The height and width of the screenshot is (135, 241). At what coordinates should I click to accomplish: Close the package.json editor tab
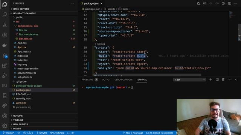(101, 3)
